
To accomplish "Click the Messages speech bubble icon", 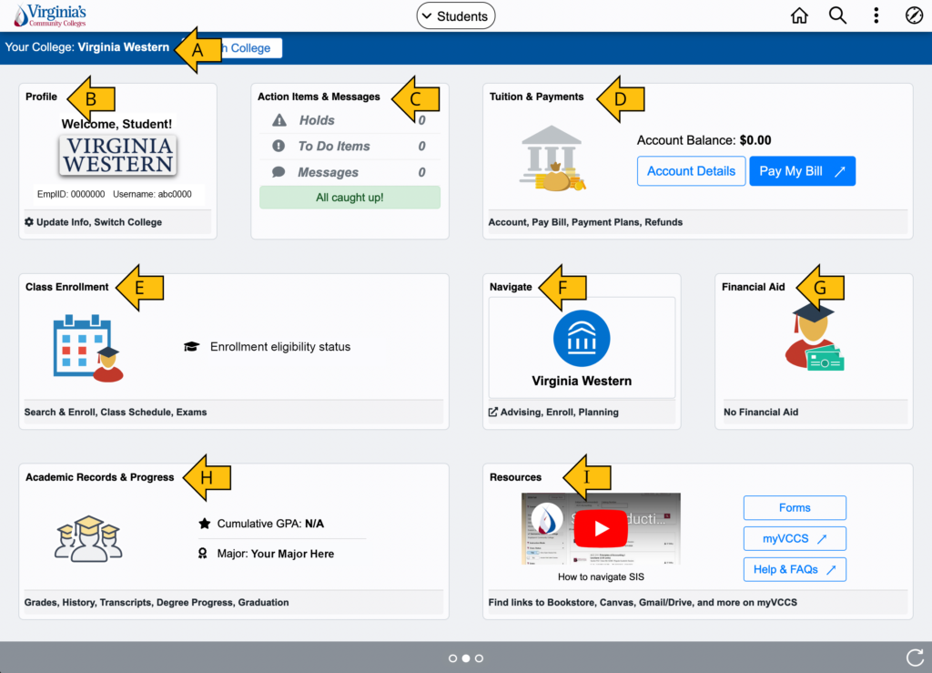I will 279,172.
